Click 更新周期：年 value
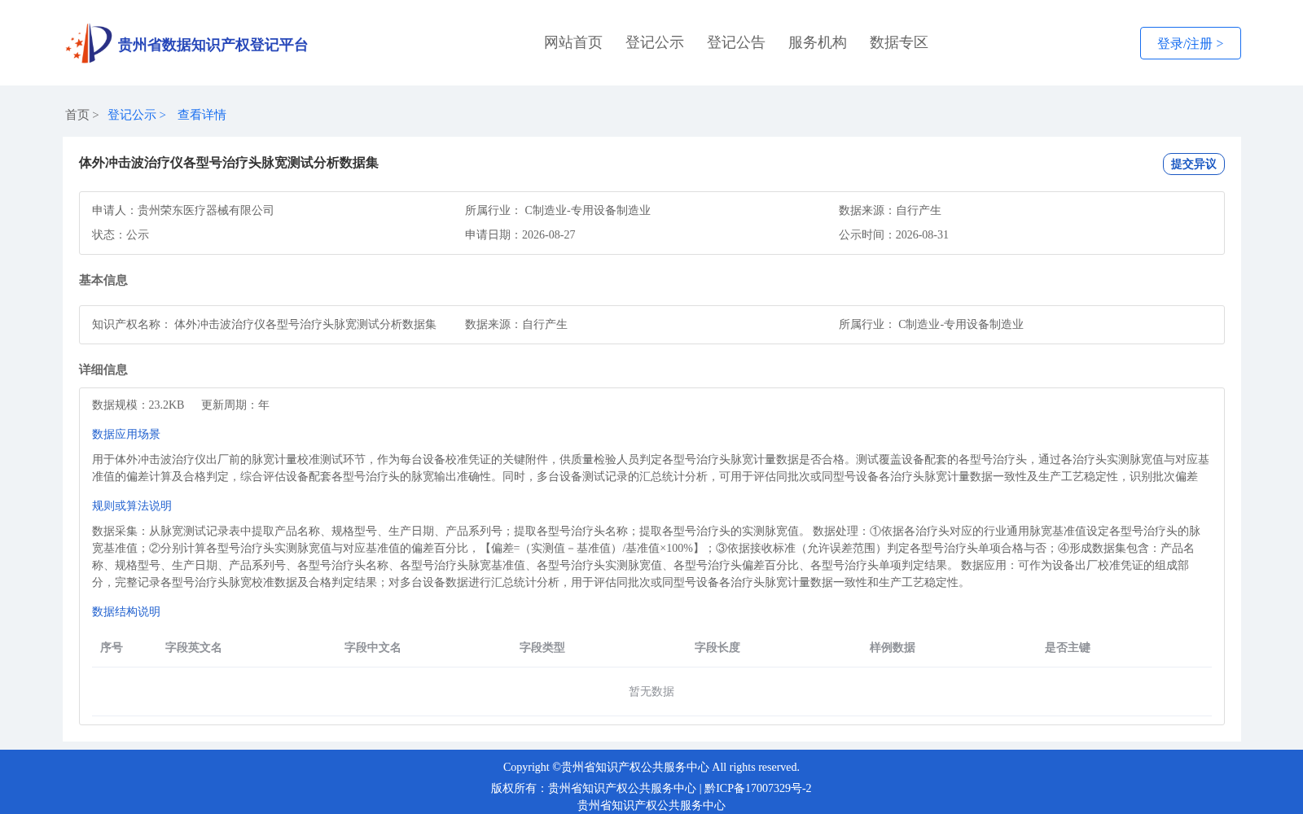The width and height of the screenshot is (1303, 814). pos(235,405)
